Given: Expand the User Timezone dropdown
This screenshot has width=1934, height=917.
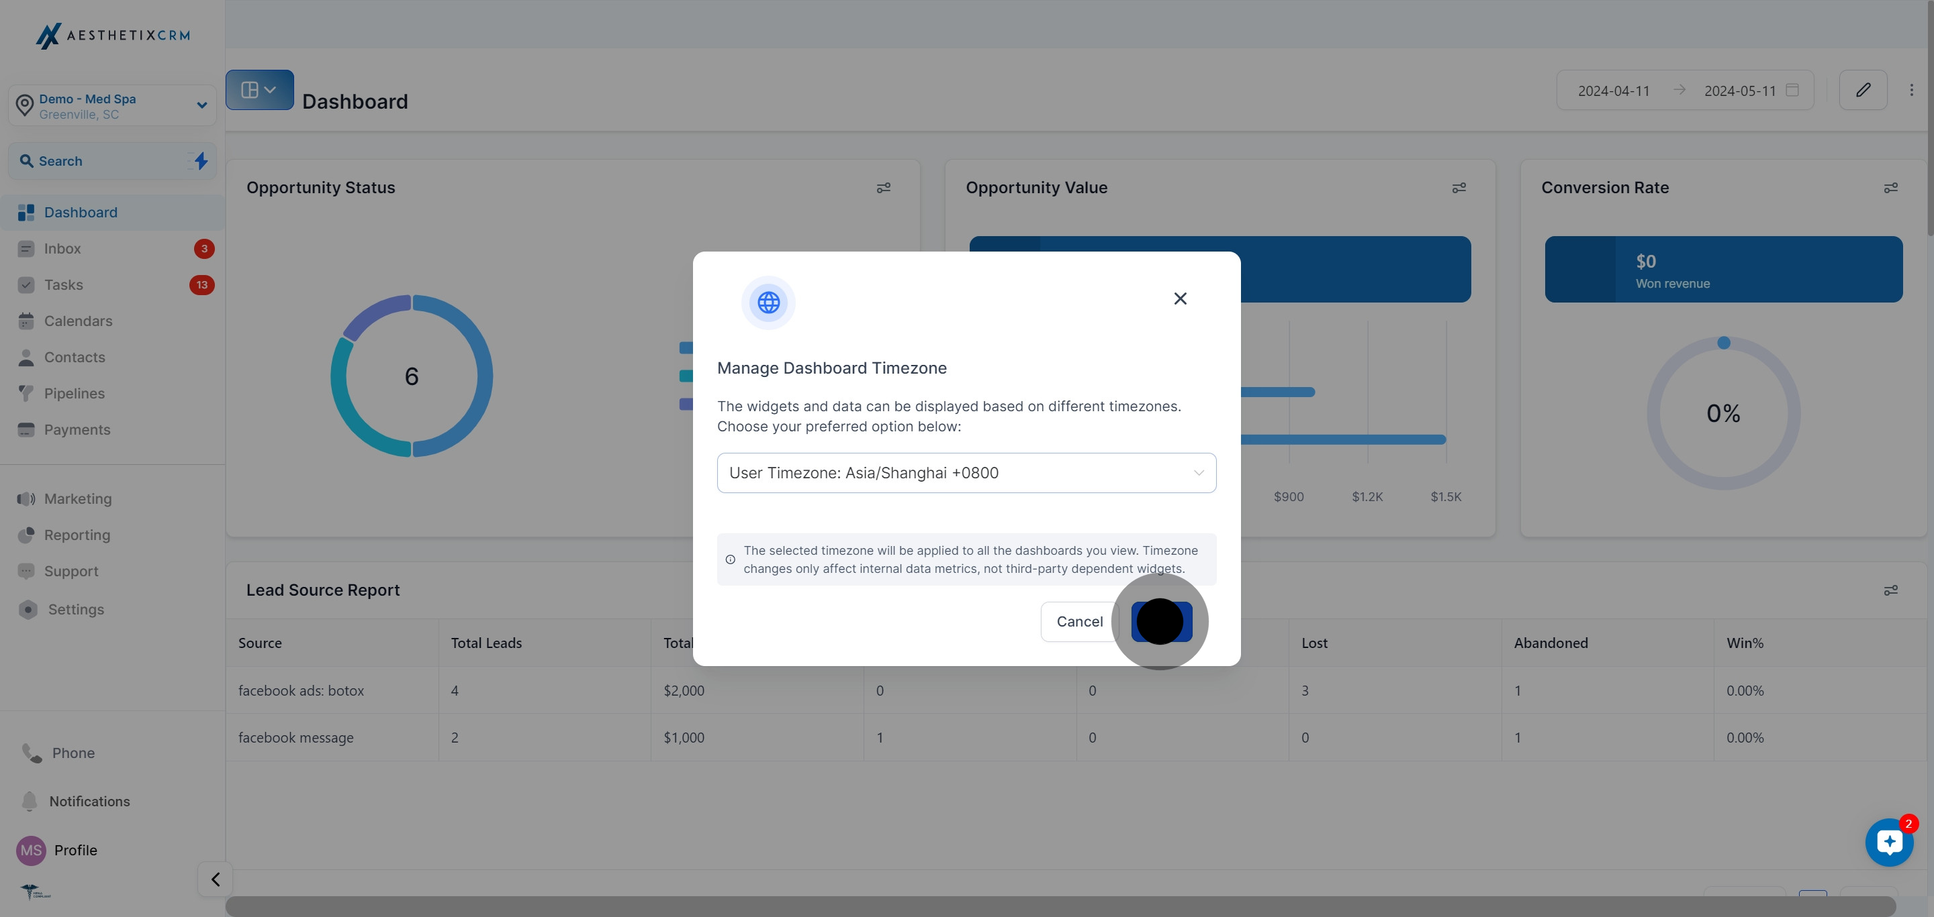Looking at the screenshot, I should (966, 472).
